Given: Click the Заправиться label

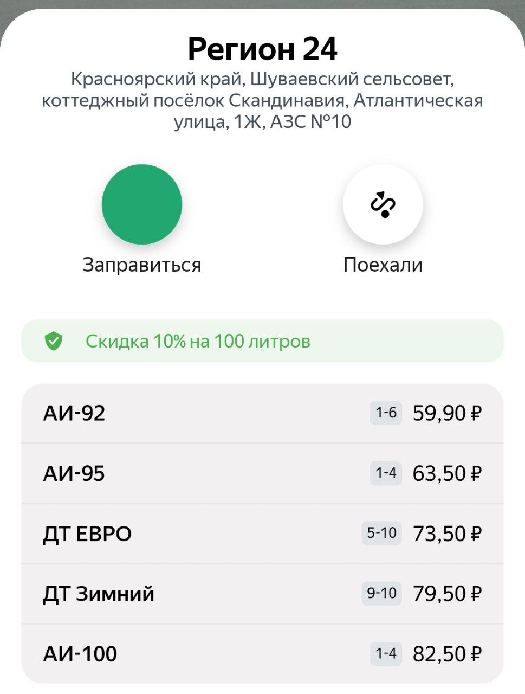Looking at the screenshot, I should [142, 265].
